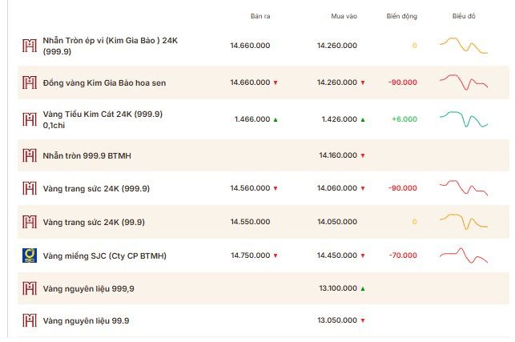View the yellow sparkline for Nhẫn Tròn ép vỉ
This screenshot has width=515, height=342.
point(464,46)
